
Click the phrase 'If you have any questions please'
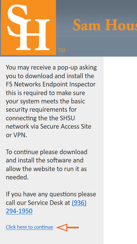(x=51, y=194)
